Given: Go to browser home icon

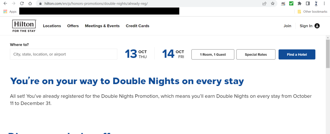Looking at the screenshot, I should pos(30,4).
